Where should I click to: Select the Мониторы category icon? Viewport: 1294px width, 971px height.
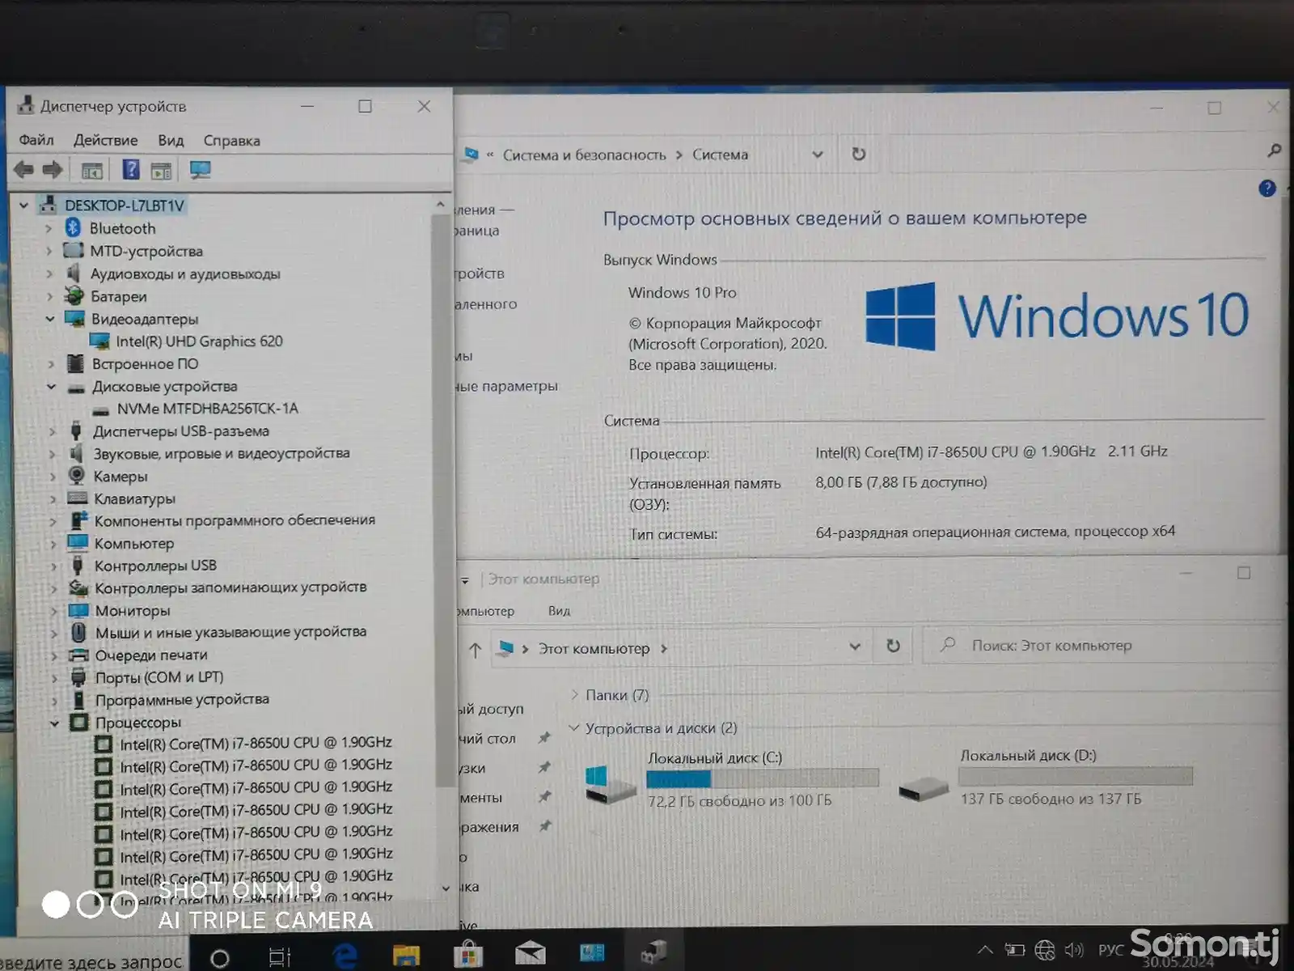[78, 610]
